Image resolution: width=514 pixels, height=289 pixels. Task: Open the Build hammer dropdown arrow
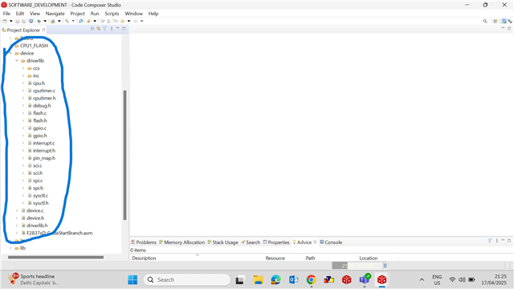click(x=73, y=21)
